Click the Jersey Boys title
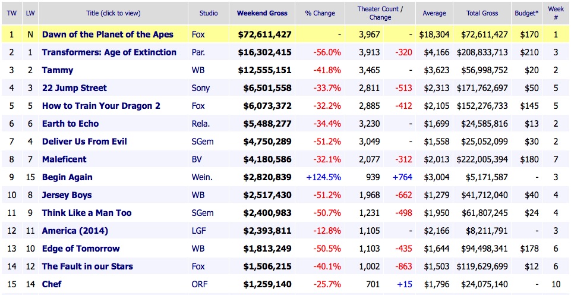The width and height of the screenshot is (571, 295). point(67,195)
